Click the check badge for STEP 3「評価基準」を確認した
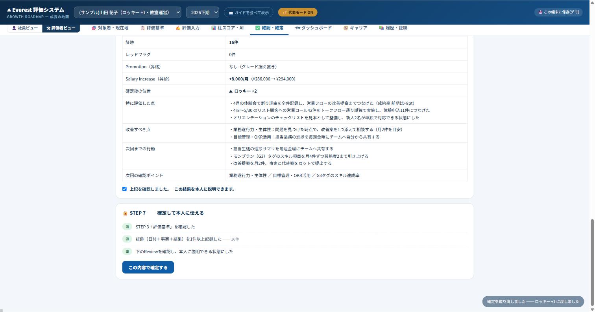 [x=127, y=227]
